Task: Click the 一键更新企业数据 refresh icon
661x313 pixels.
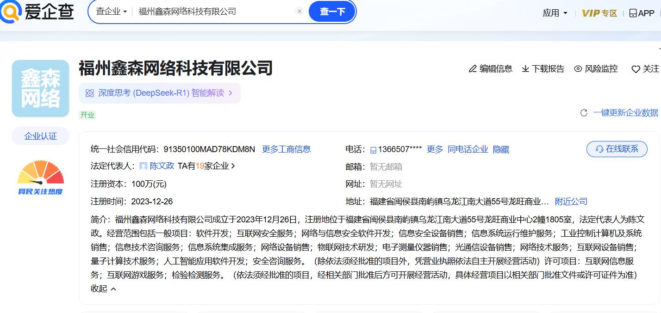Action: pyautogui.click(x=584, y=113)
